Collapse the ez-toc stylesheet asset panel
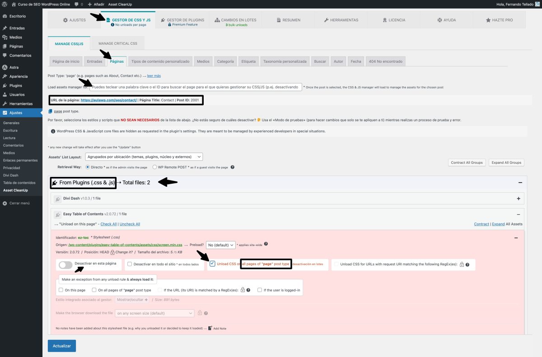542x357 pixels. 516,238
